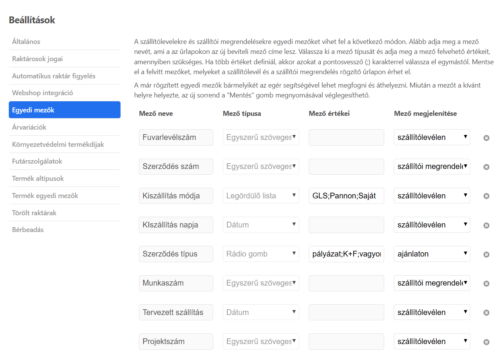Open type dropdown for Szerződés szám

coord(261,166)
